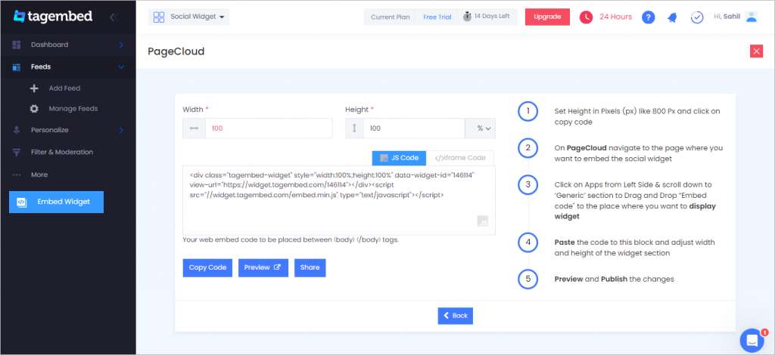Click the Hi, Sahil greeting
This screenshot has height=355, width=775.
pos(727,17)
